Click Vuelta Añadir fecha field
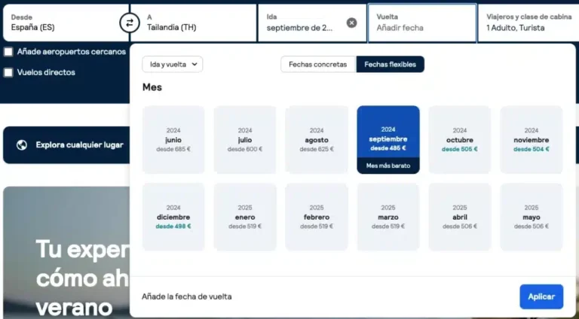Screen dimensions: 579x319 point(422,23)
